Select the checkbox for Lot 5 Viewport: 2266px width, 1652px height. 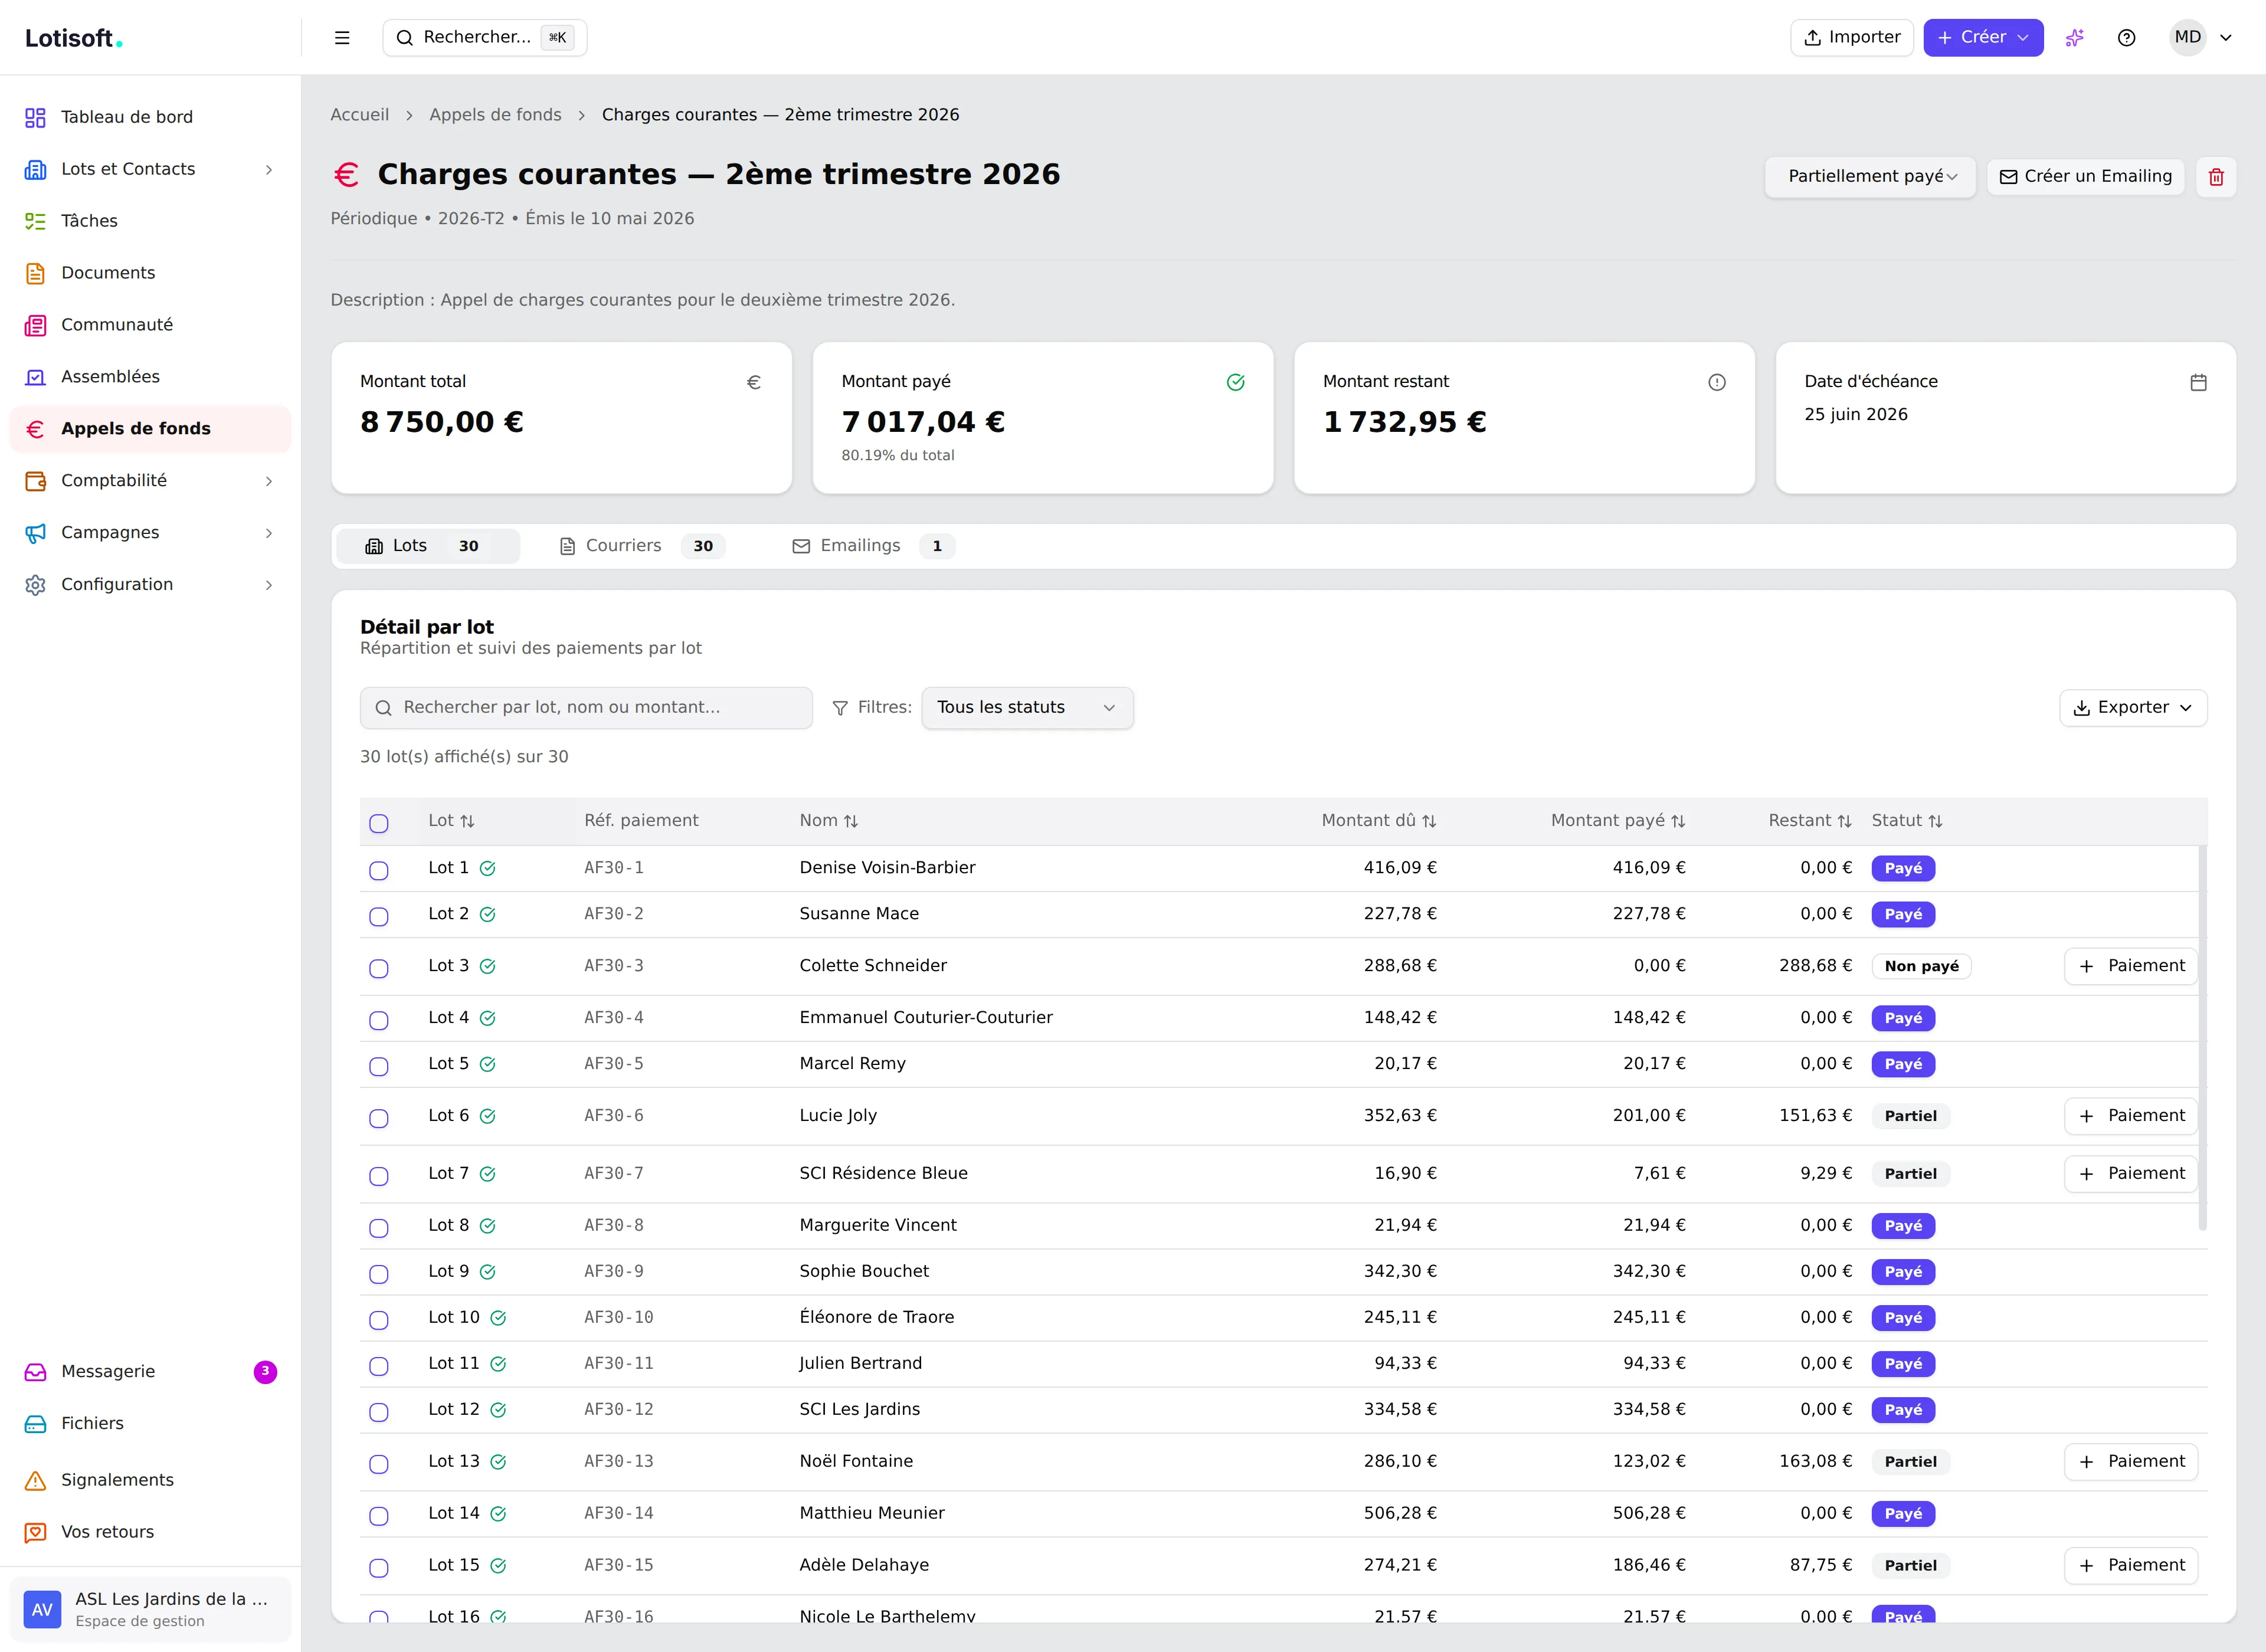click(x=379, y=1067)
